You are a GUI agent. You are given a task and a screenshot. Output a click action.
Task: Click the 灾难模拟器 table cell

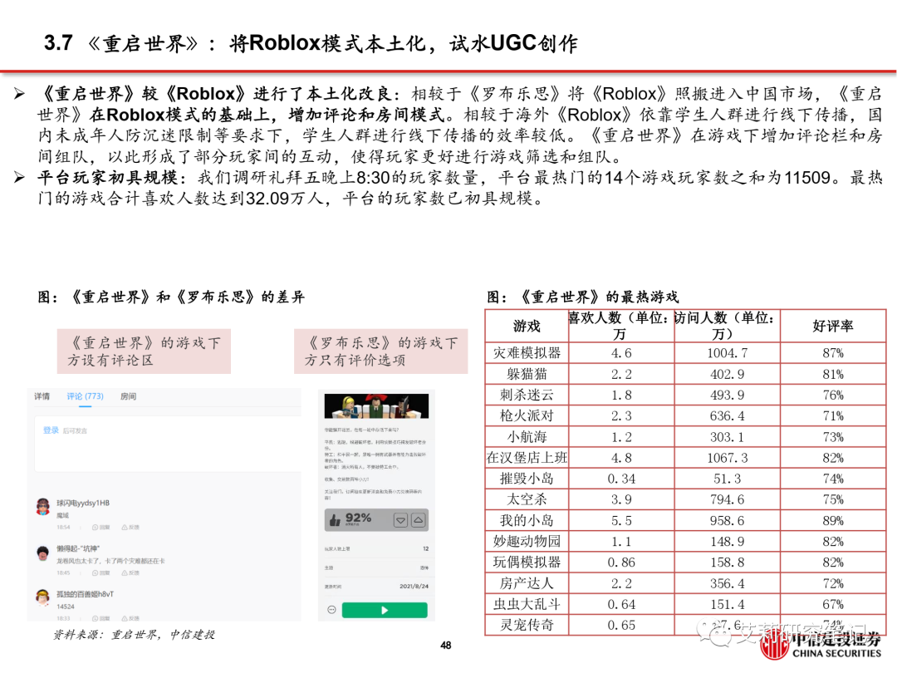coord(527,353)
